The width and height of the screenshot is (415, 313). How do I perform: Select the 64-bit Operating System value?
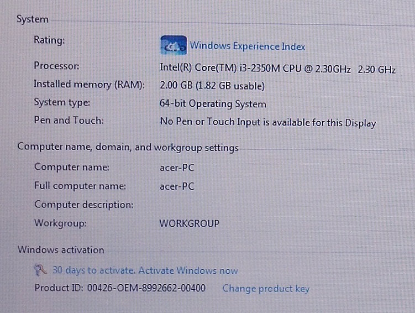point(213,104)
